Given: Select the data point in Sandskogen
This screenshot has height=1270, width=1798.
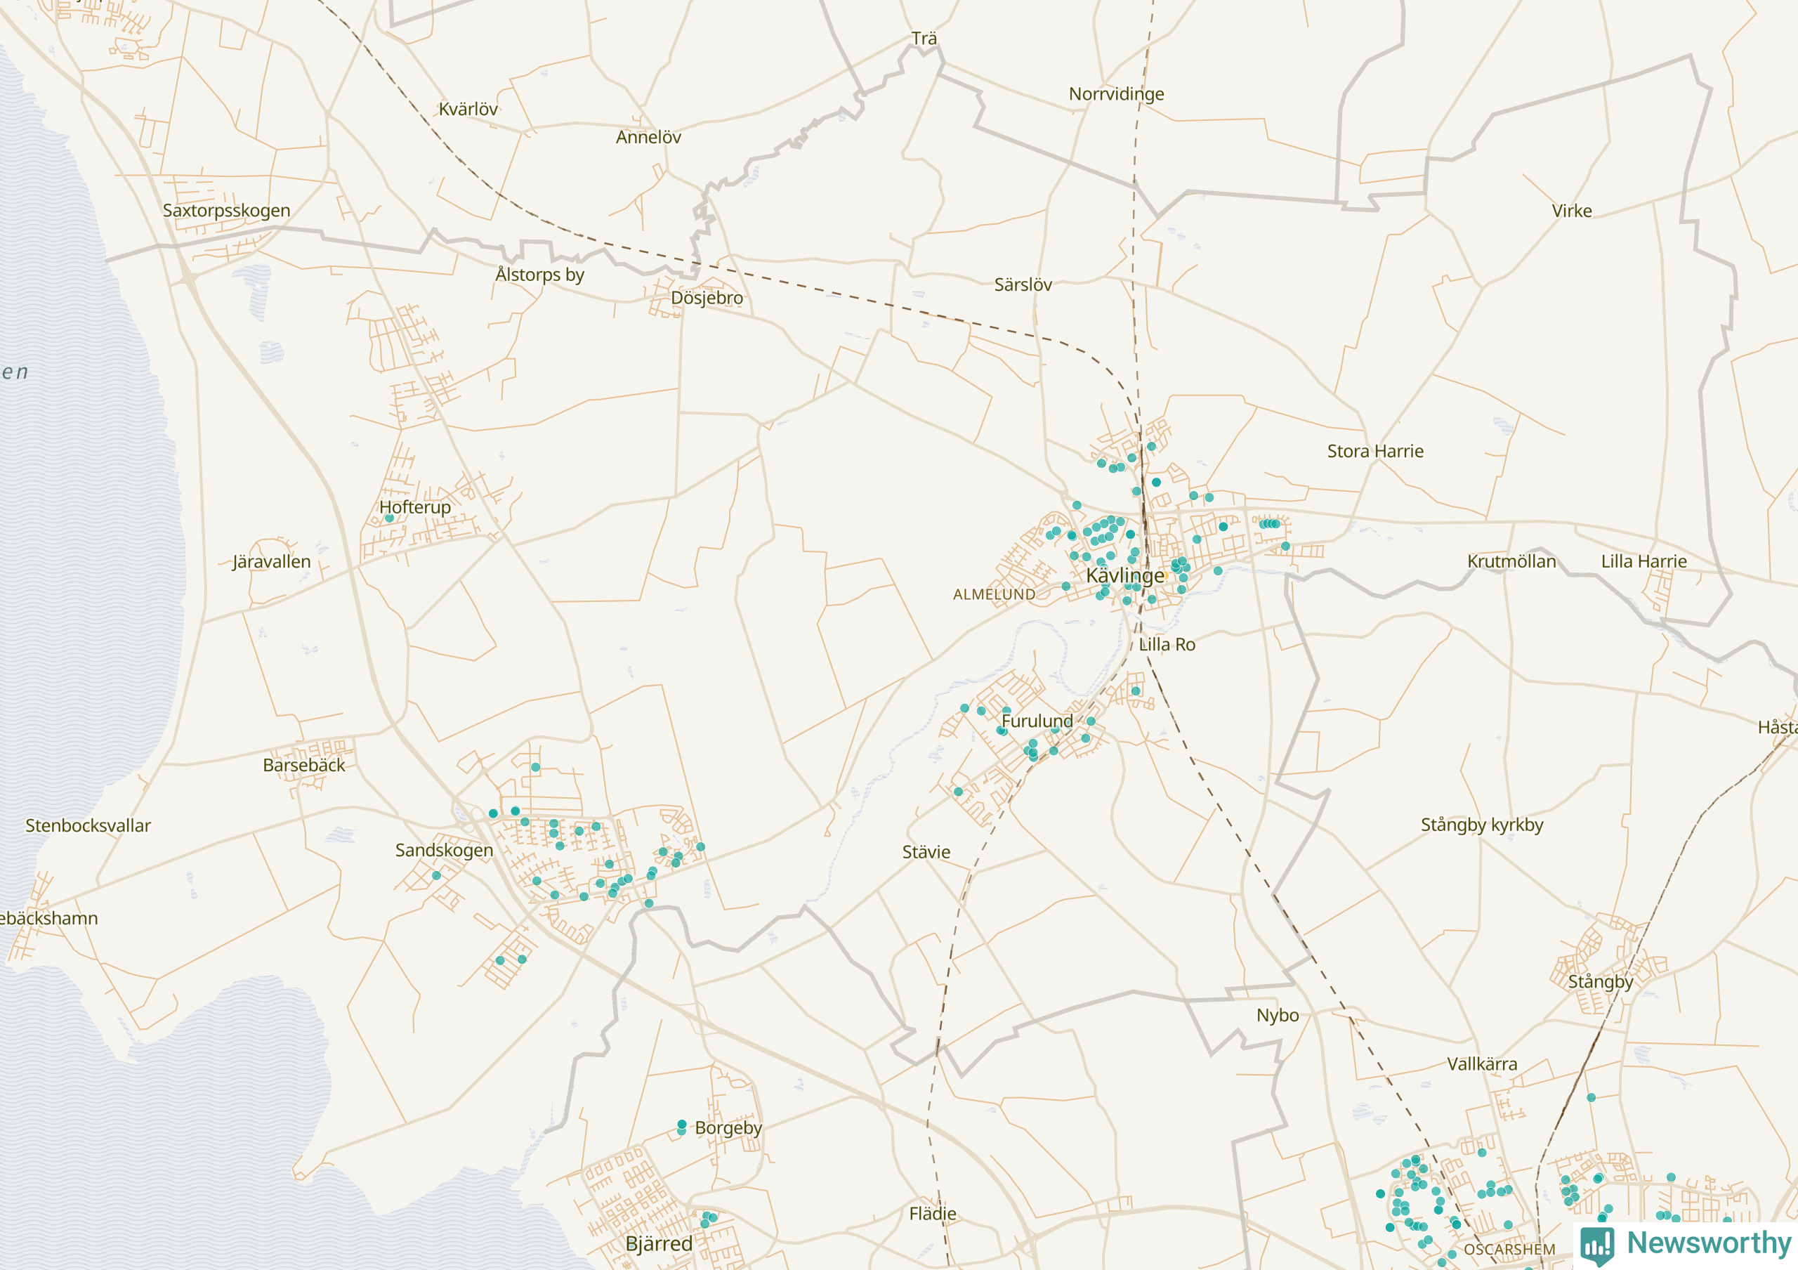Looking at the screenshot, I should coord(436,875).
